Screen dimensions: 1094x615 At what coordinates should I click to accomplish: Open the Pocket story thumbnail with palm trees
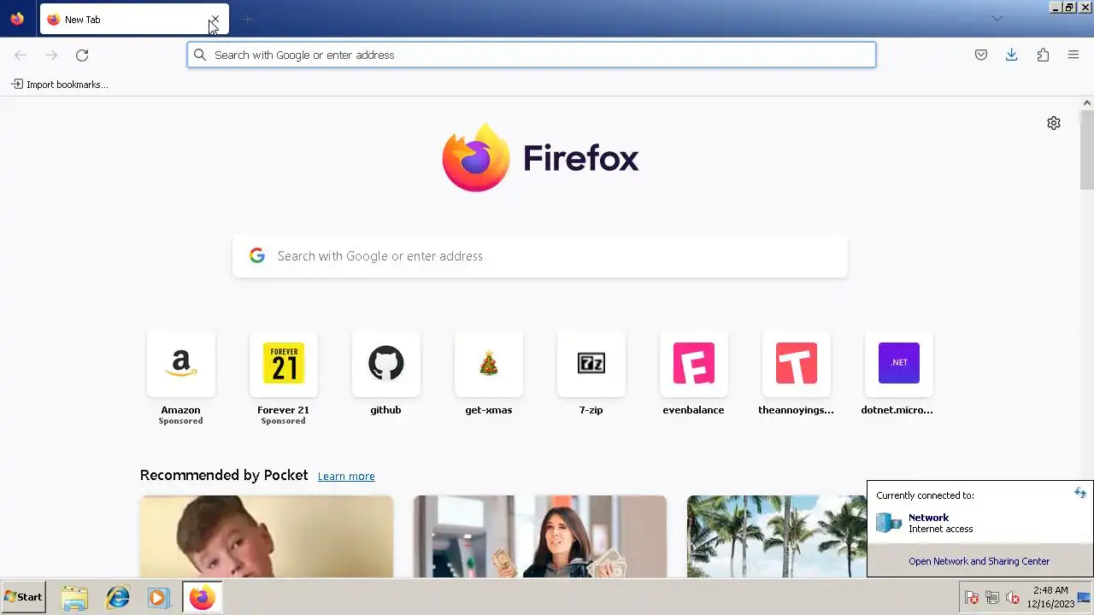(x=777, y=536)
